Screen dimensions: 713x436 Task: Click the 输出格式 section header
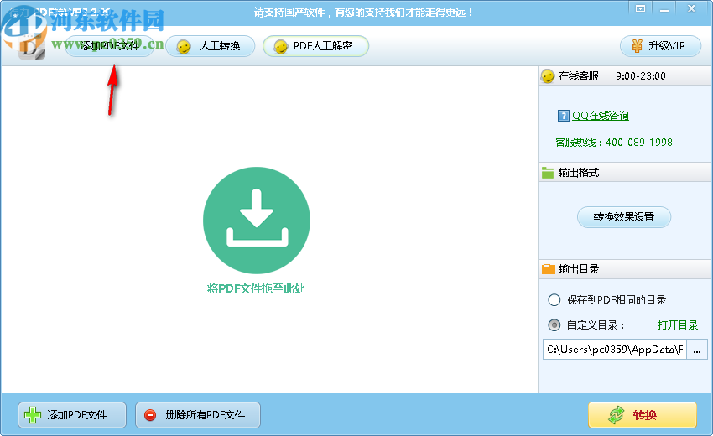coord(625,173)
